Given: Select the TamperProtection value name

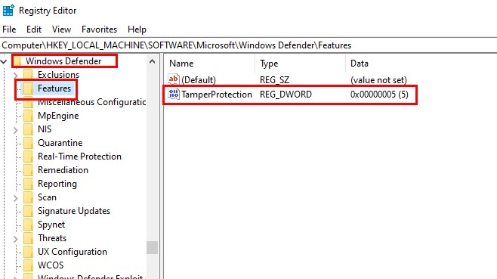Looking at the screenshot, I should tap(217, 95).
